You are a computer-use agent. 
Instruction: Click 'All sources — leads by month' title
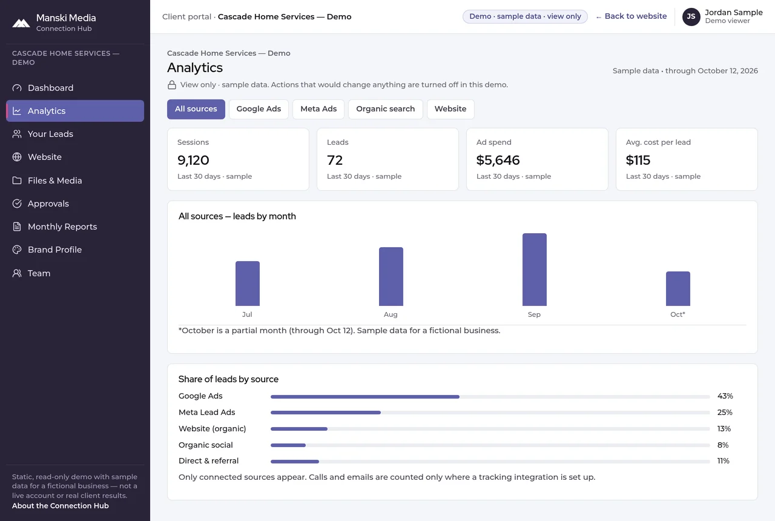pos(237,216)
